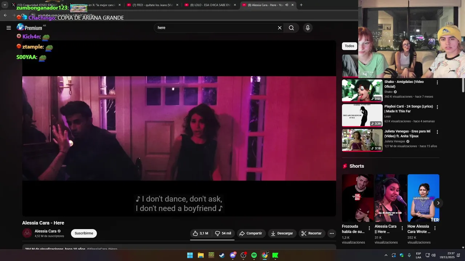
Task: Start voice search with the microphone icon
Action: 308,28
